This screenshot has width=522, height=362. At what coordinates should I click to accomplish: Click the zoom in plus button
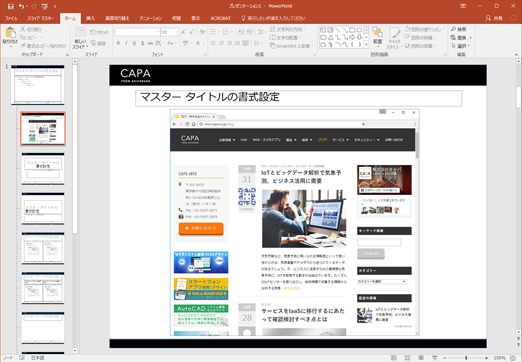(487, 358)
